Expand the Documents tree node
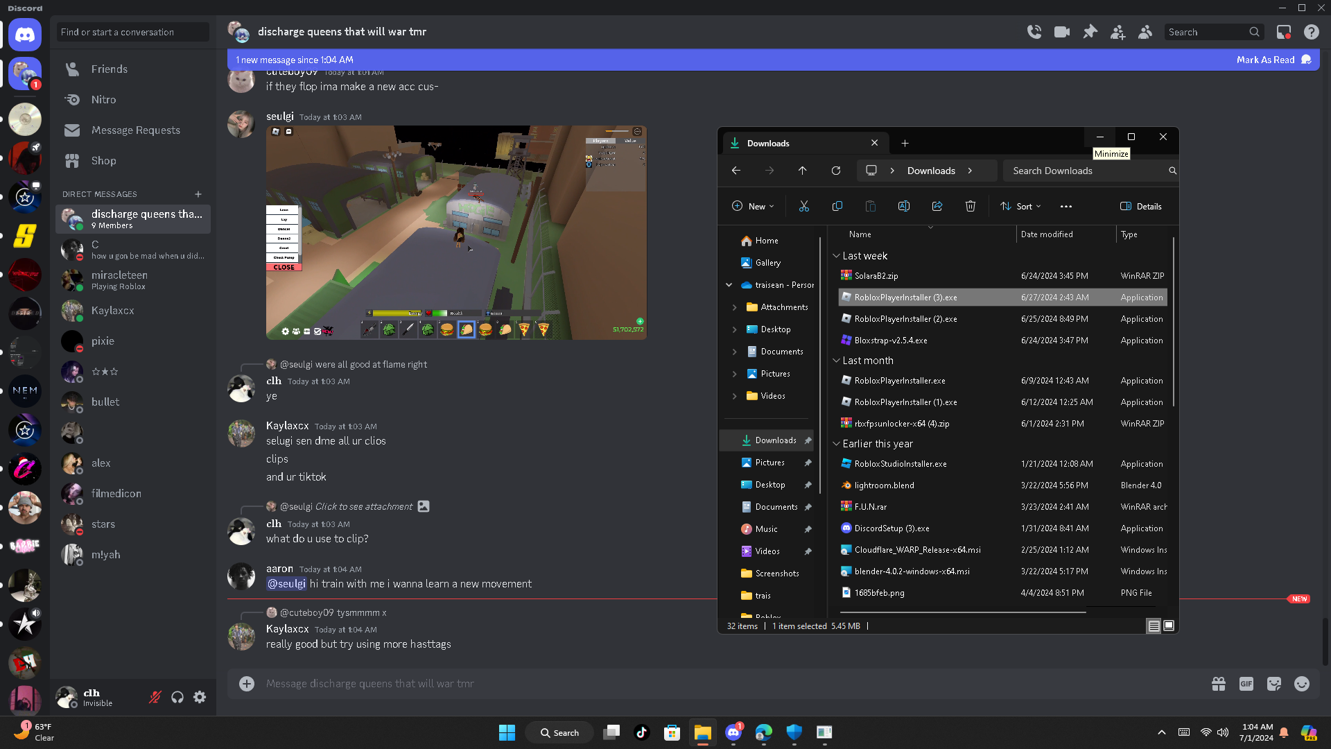Viewport: 1331px width, 749px height. pos(735,352)
